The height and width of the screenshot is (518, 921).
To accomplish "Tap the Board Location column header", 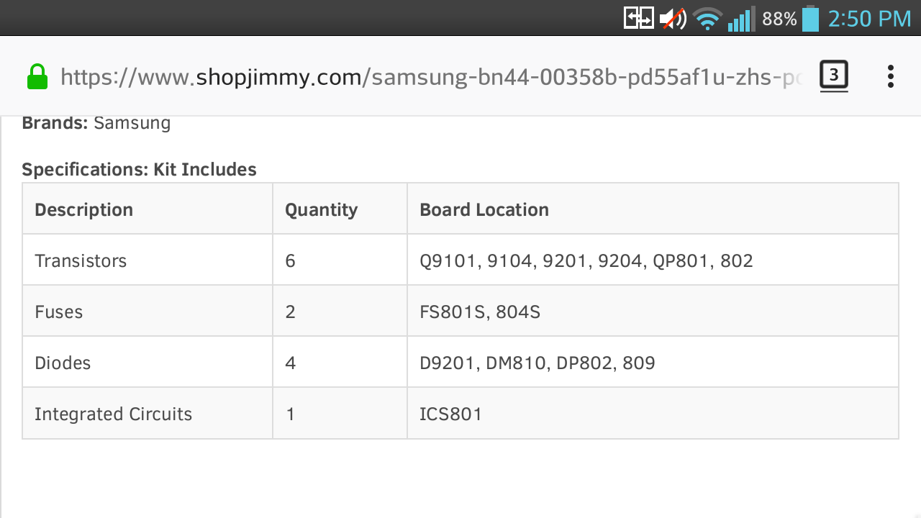I will coord(484,209).
